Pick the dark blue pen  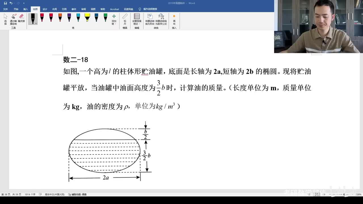click(x=96, y=18)
